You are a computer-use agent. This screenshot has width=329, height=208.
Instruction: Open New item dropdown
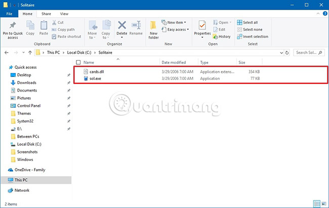174,22
